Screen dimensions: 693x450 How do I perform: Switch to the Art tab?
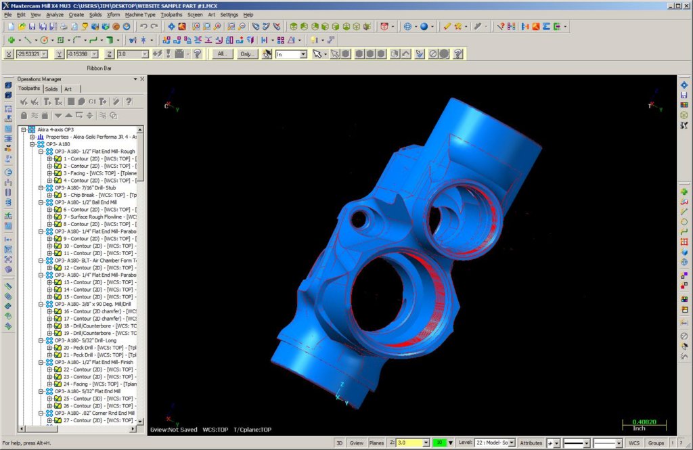68,89
